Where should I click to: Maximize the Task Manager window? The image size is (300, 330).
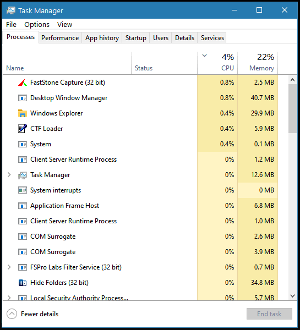coord(259,10)
